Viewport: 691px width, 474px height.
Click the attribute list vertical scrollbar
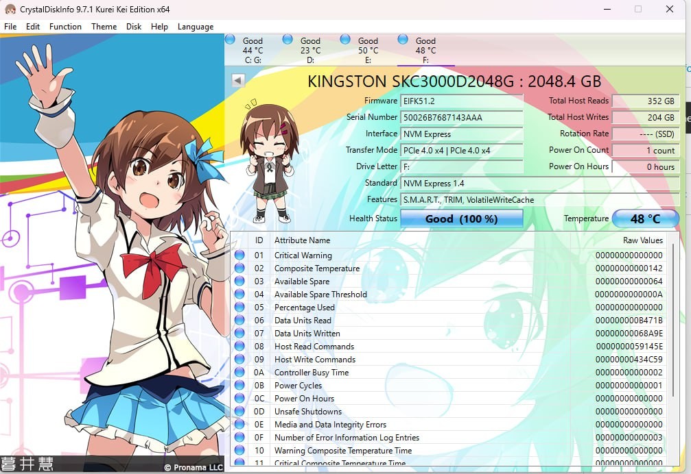(673, 342)
